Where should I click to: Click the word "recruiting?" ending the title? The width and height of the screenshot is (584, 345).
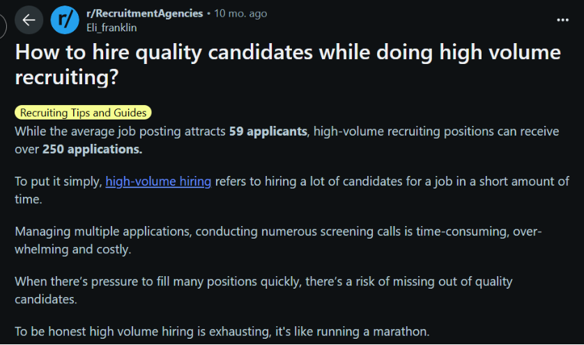coord(67,77)
